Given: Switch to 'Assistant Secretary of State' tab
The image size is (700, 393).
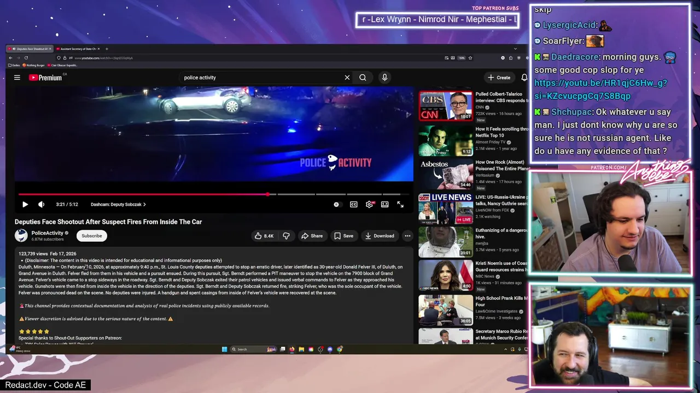Looking at the screenshot, I should coord(78,49).
